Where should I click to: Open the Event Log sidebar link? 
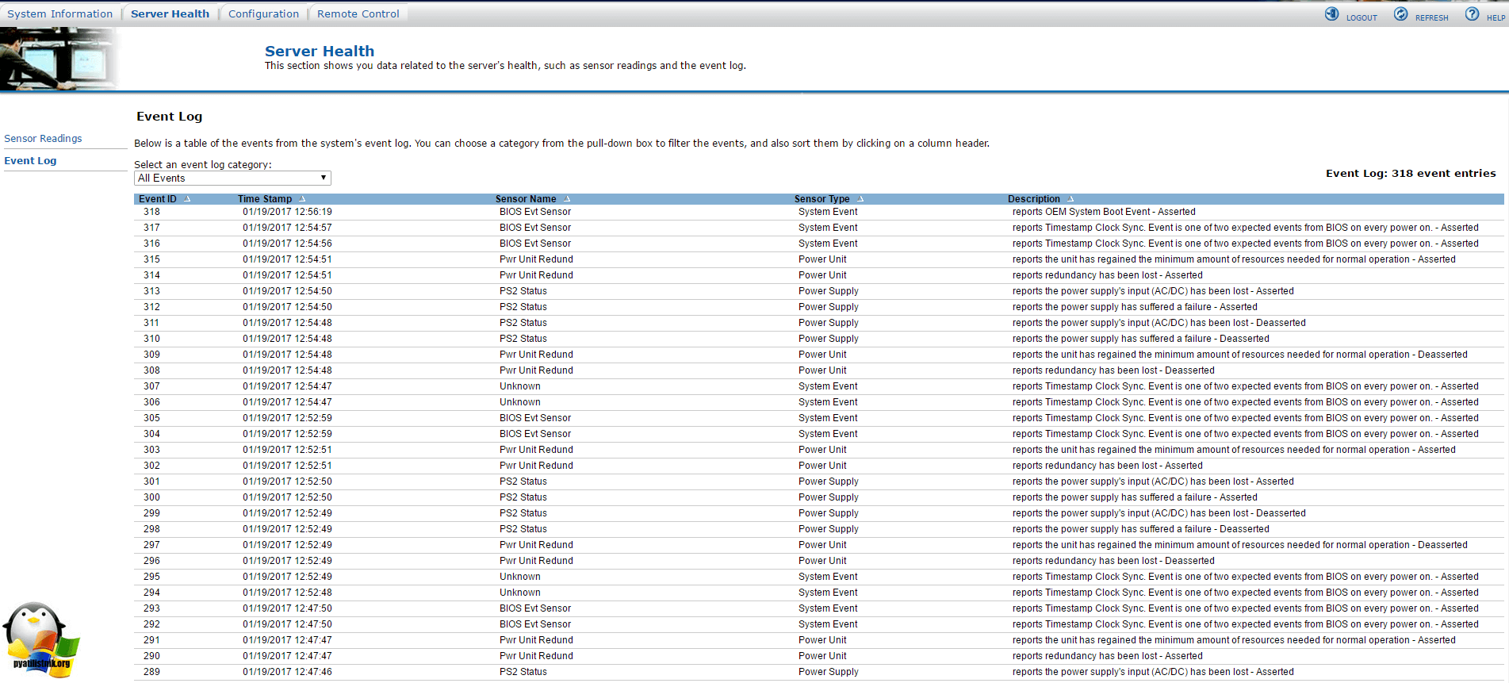pyautogui.click(x=30, y=161)
